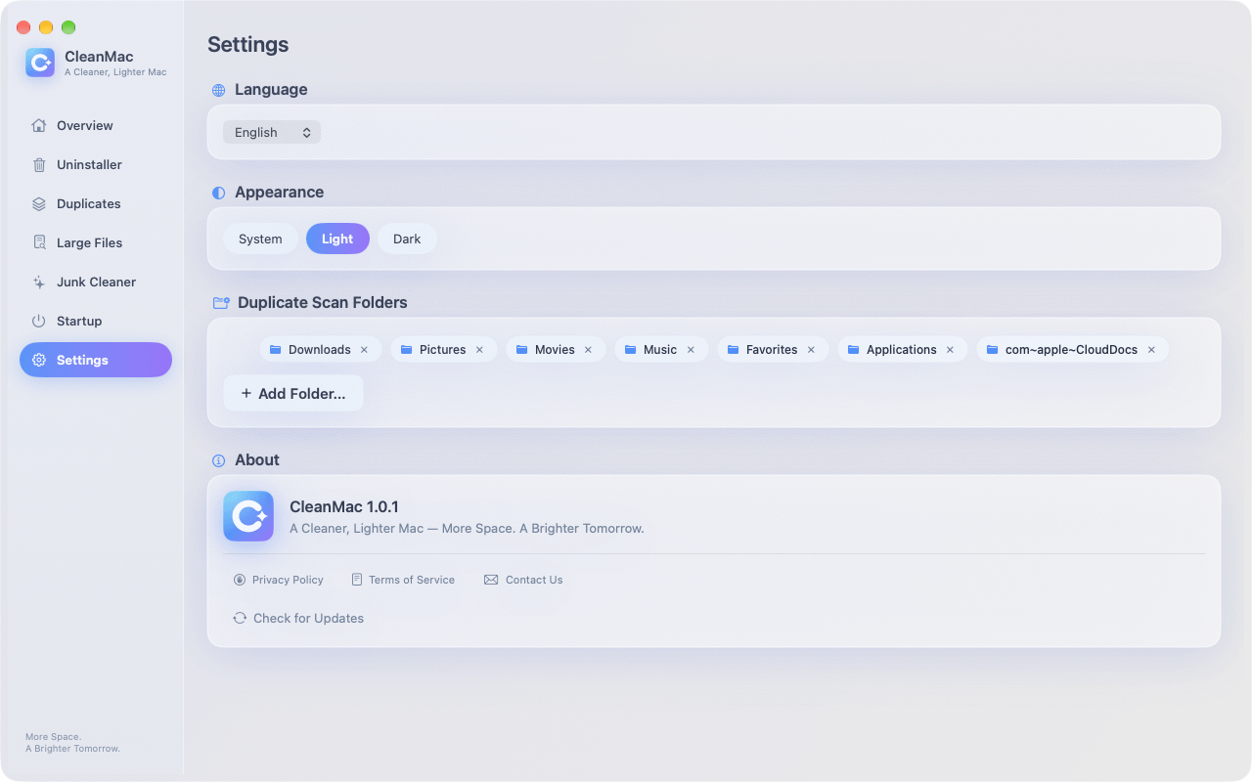Click the info icon beside About
Viewport: 1252px width, 782px height.
tap(219, 460)
